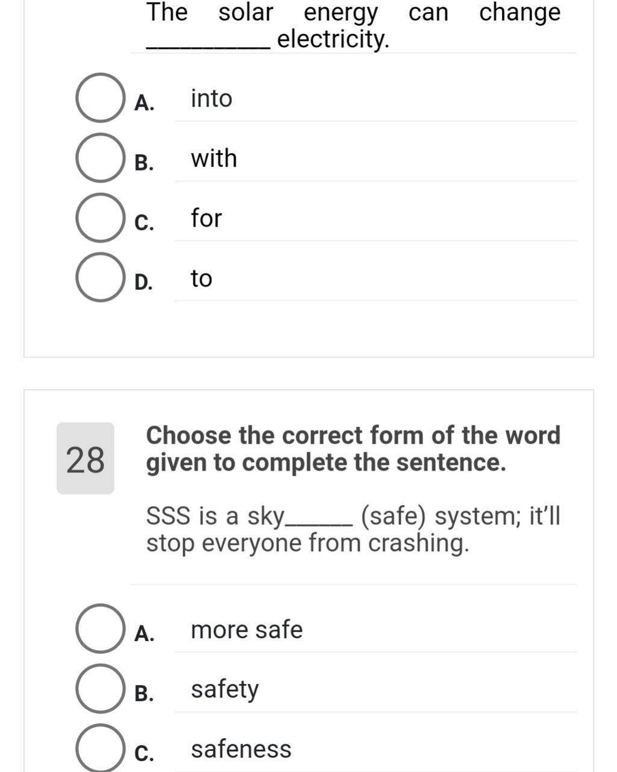Click the 'SSS is a sky' sentence
The width and height of the screenshot is (617, 772).
[x=353, y=529]
